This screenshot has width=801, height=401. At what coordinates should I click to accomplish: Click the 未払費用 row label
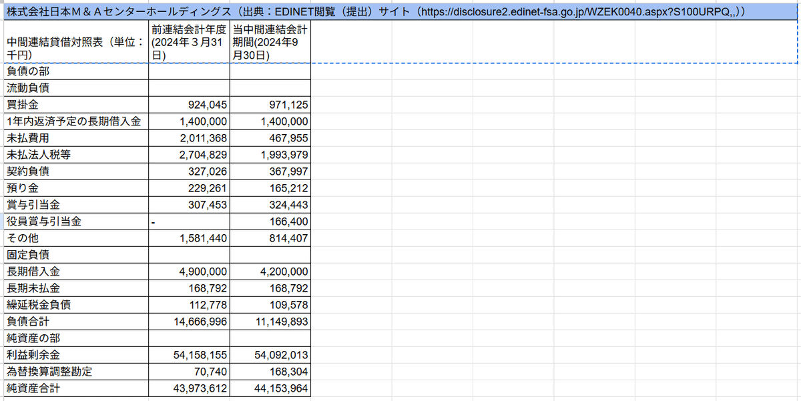point(75,138)
